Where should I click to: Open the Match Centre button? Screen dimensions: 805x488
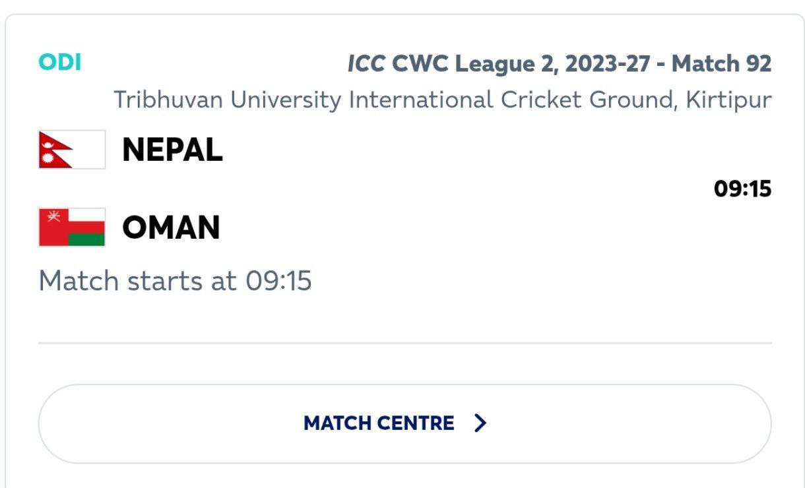404,423
